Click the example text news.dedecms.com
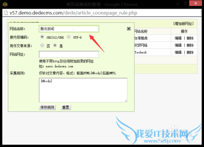204x147 pixels. click(x=60, y=66)
